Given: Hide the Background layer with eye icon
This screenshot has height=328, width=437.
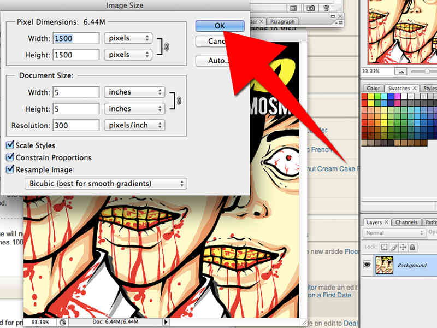Looking at the screenshot, I should (367, 265).
